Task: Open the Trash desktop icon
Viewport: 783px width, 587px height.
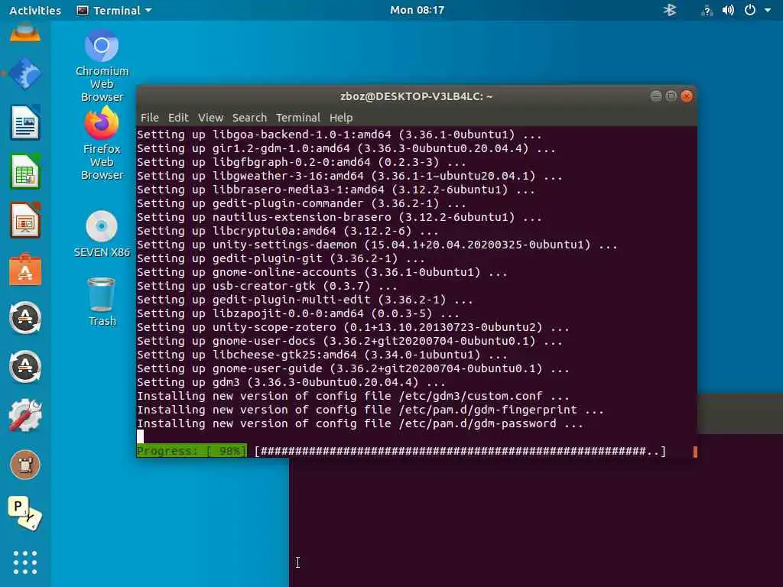Action: coord(102,301)
